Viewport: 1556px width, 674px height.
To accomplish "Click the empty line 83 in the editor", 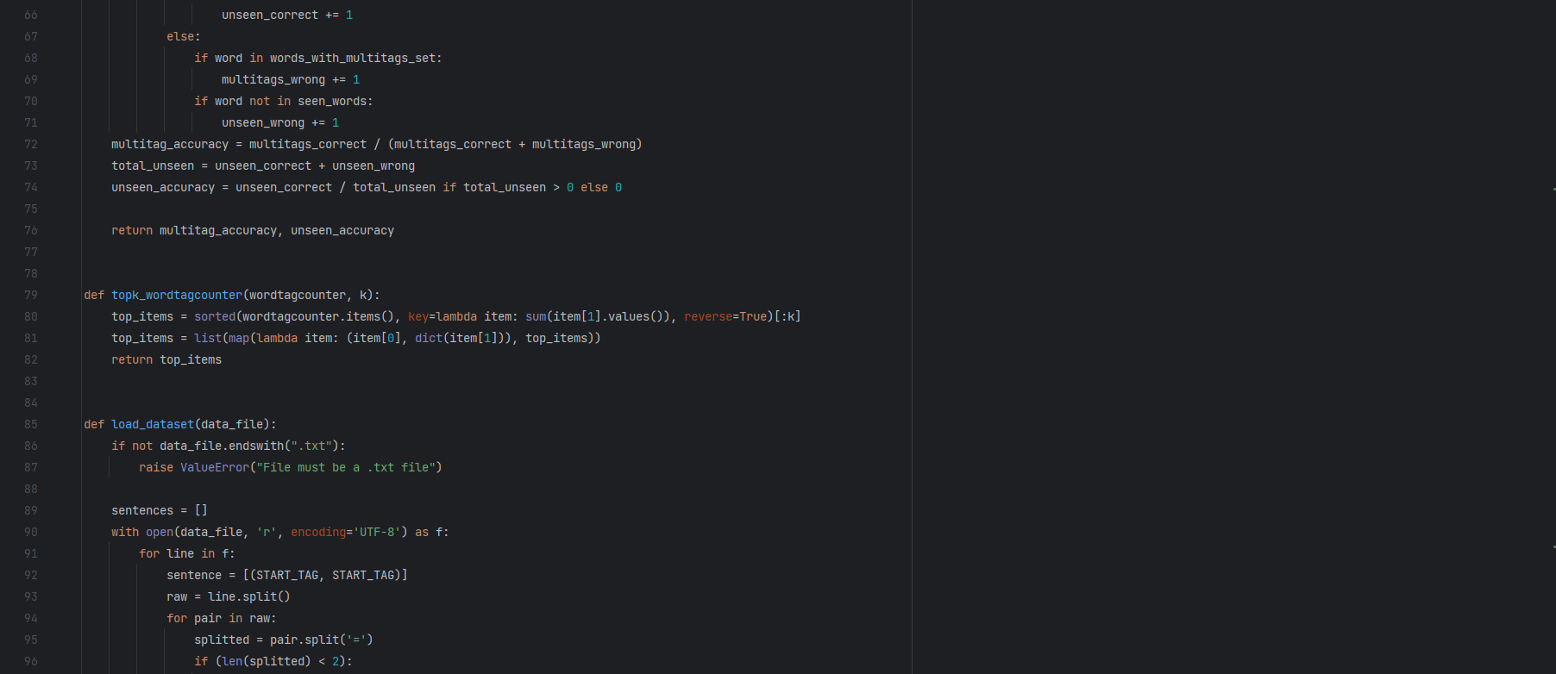I will pyautogui.click(x=496, y=381).
